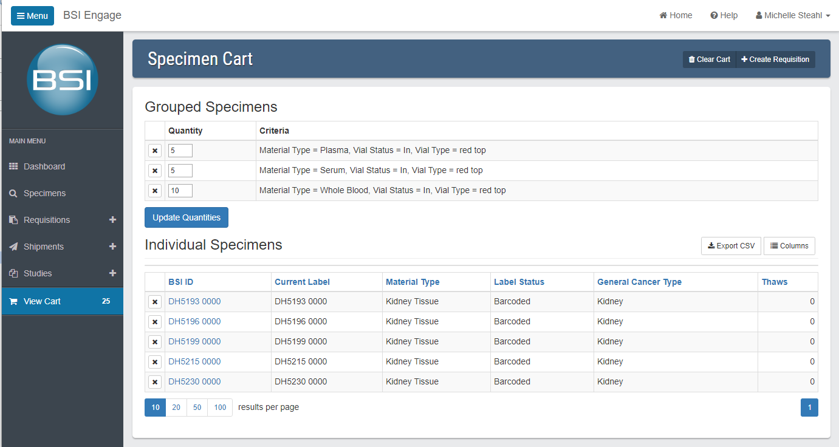Click the Clear Cart button

pyautogui.click(x=709, y=60)
